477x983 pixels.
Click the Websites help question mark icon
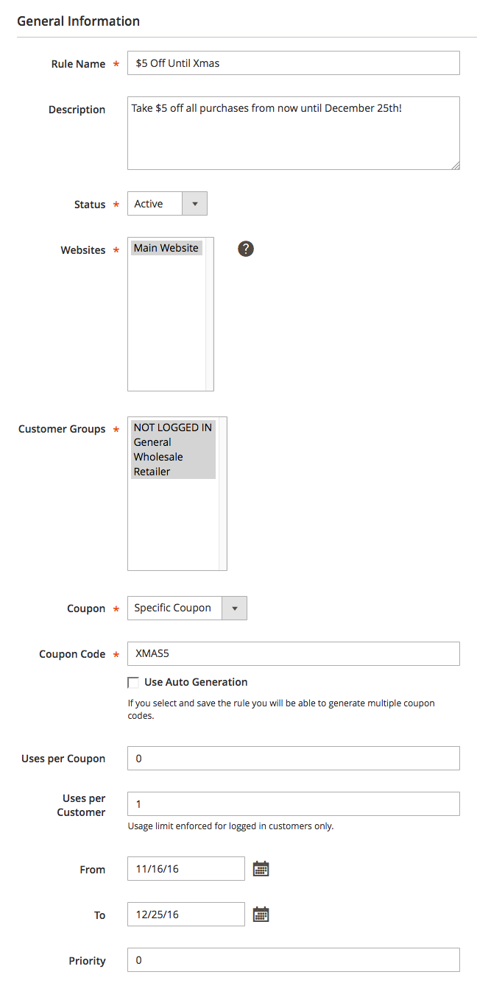(x=246, y=249)
